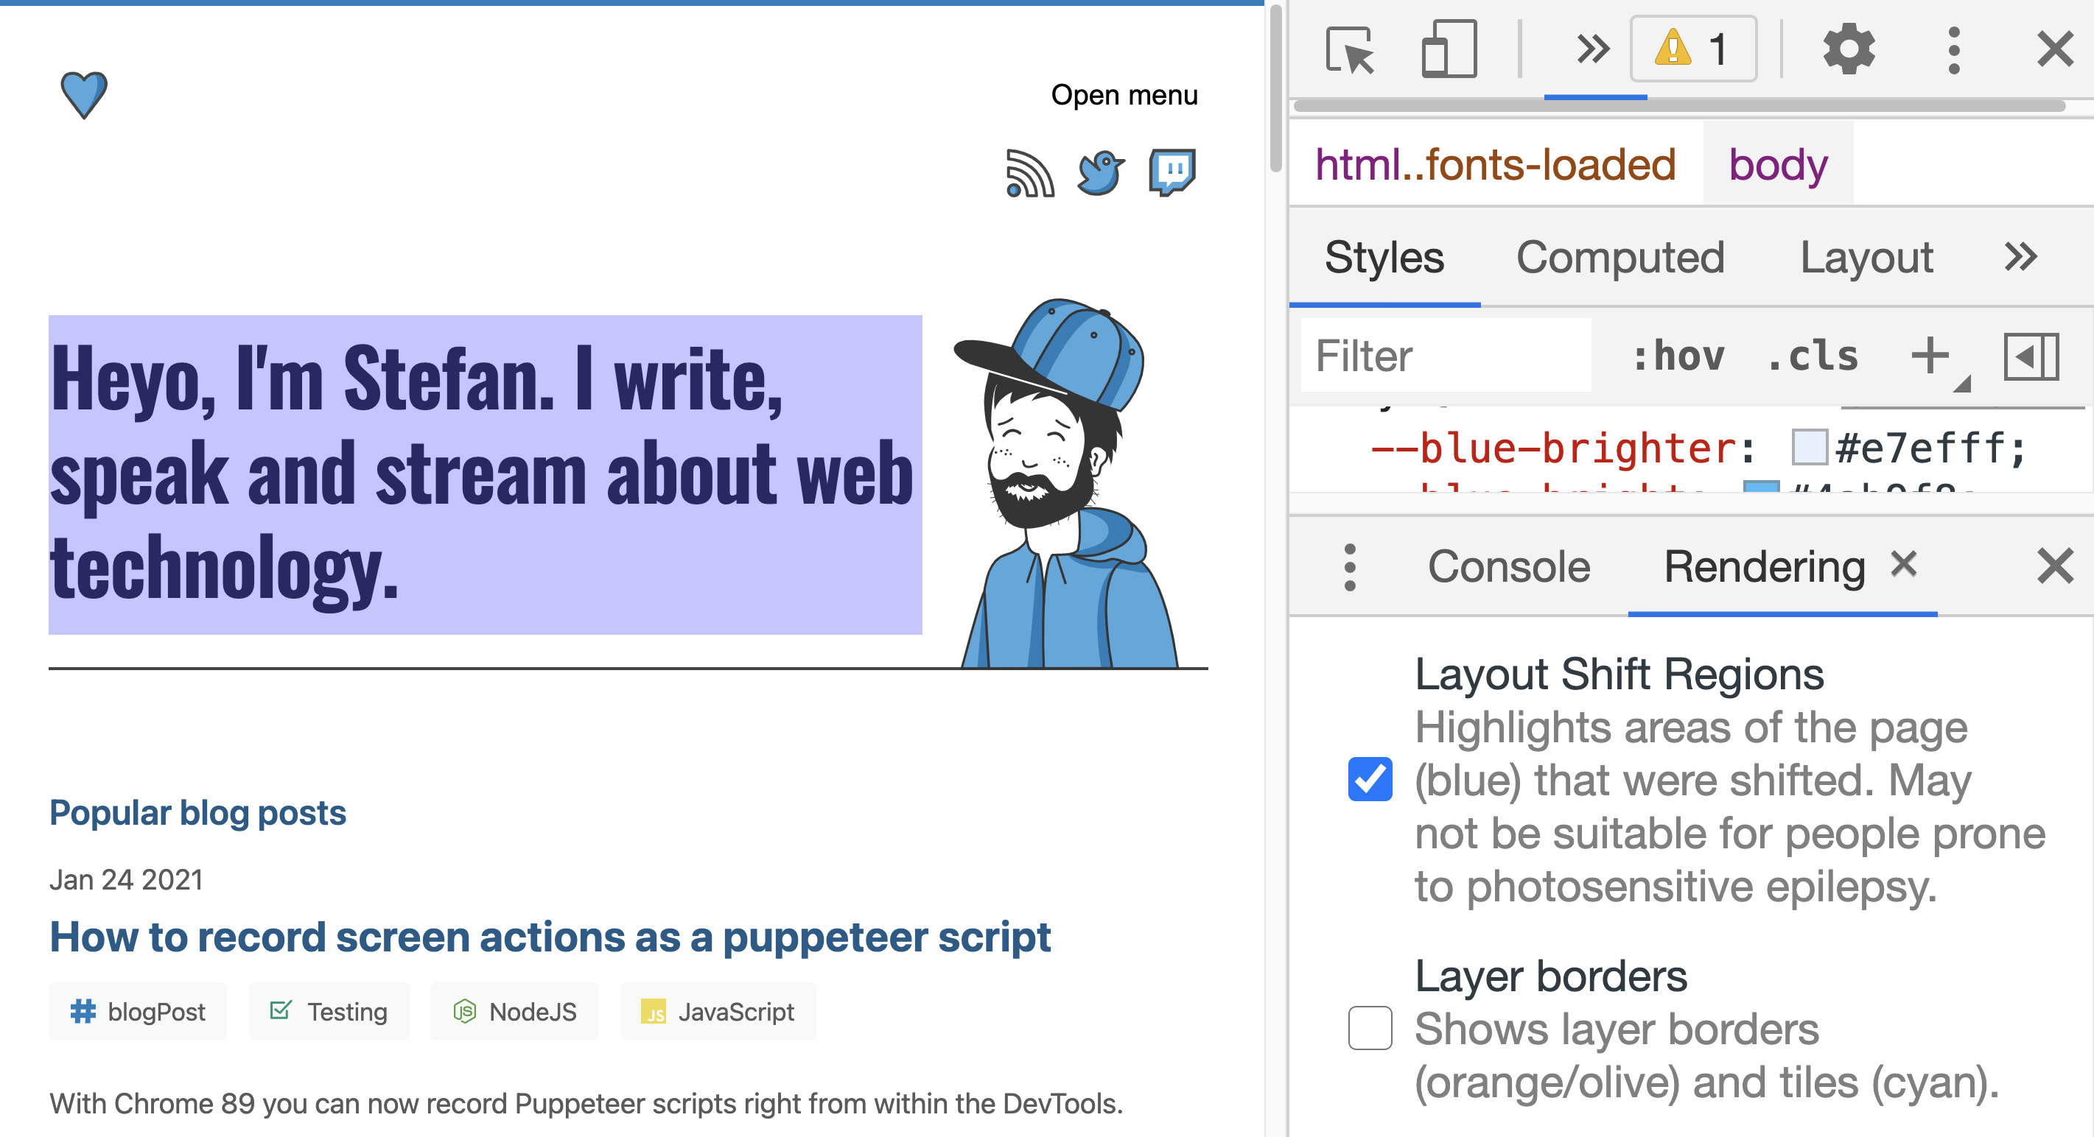This screenshot has width=2094, height=1137.
Task: Toggle the device toolbar icon
Action: tap(1449, 49)
